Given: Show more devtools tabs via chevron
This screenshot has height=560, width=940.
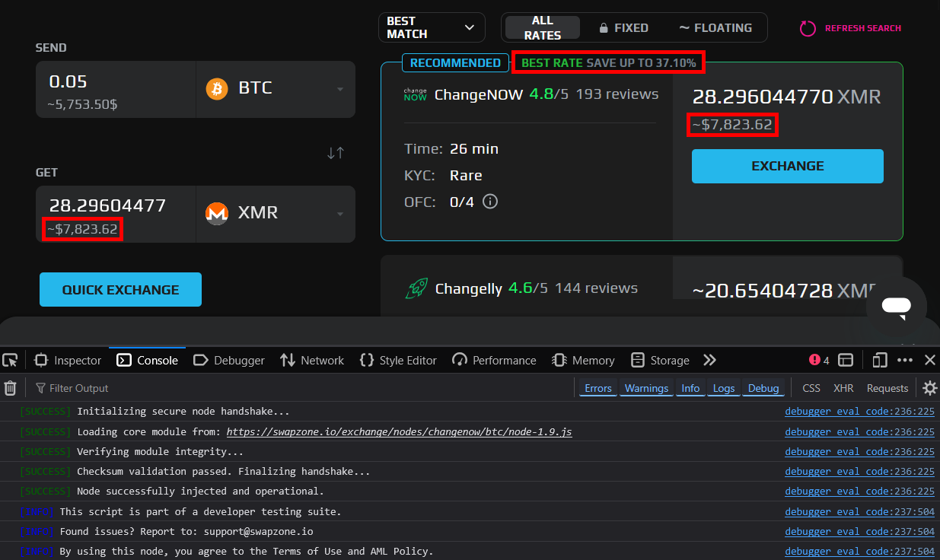Looking at the screenshot, I should coord(709,360).
